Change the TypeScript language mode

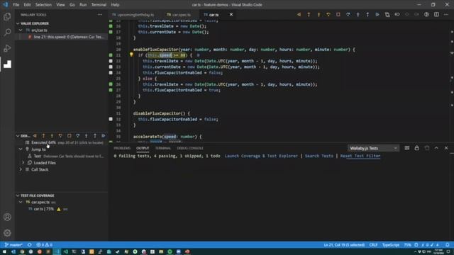click(x=391, y=244)
